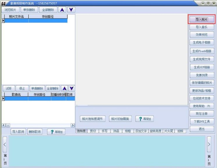This screenshot has width=217, height=168.
Task: Click the 帮助 button beside 照片初始画面
Action: tap(145, 119)
